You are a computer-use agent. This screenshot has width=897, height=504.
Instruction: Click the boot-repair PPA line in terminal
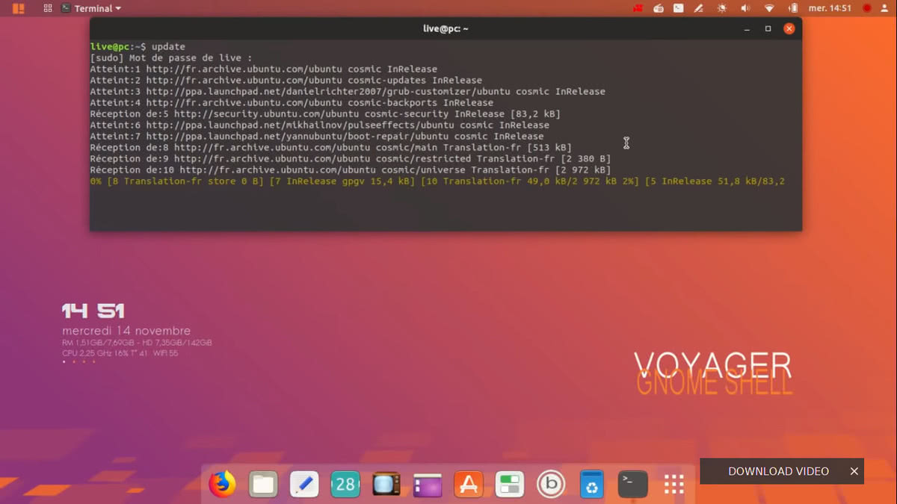coord(317,136)
